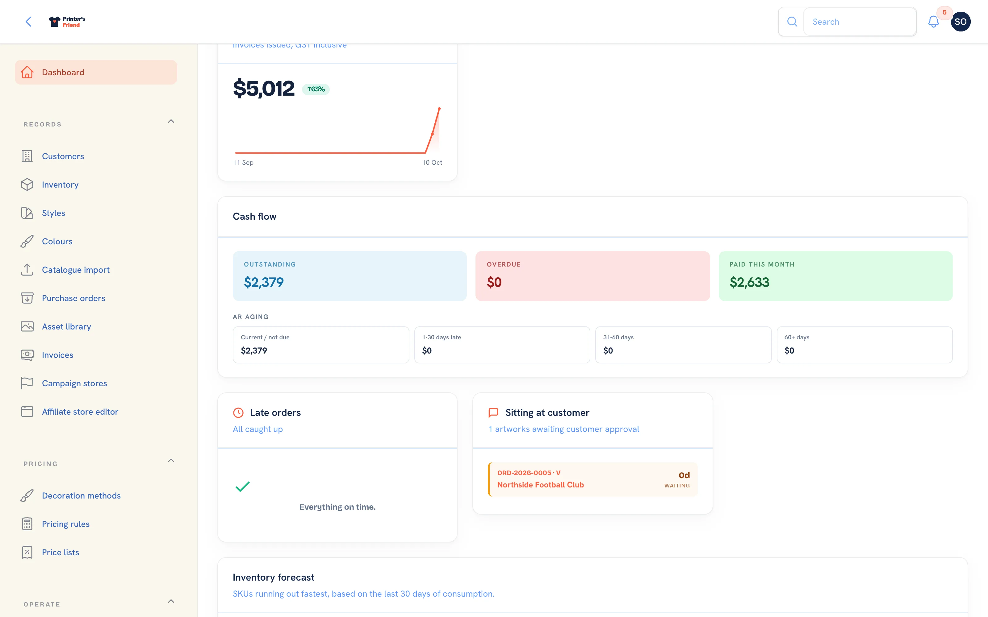Open the notifications bell
This screenshot has height=617, width=988.
pos(933,22)
